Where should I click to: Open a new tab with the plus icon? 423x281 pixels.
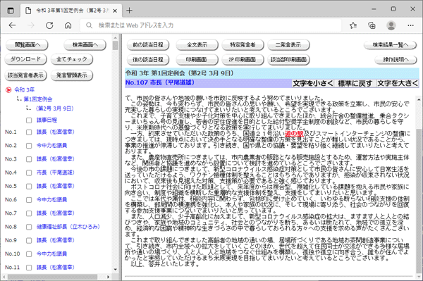point(129,11)
